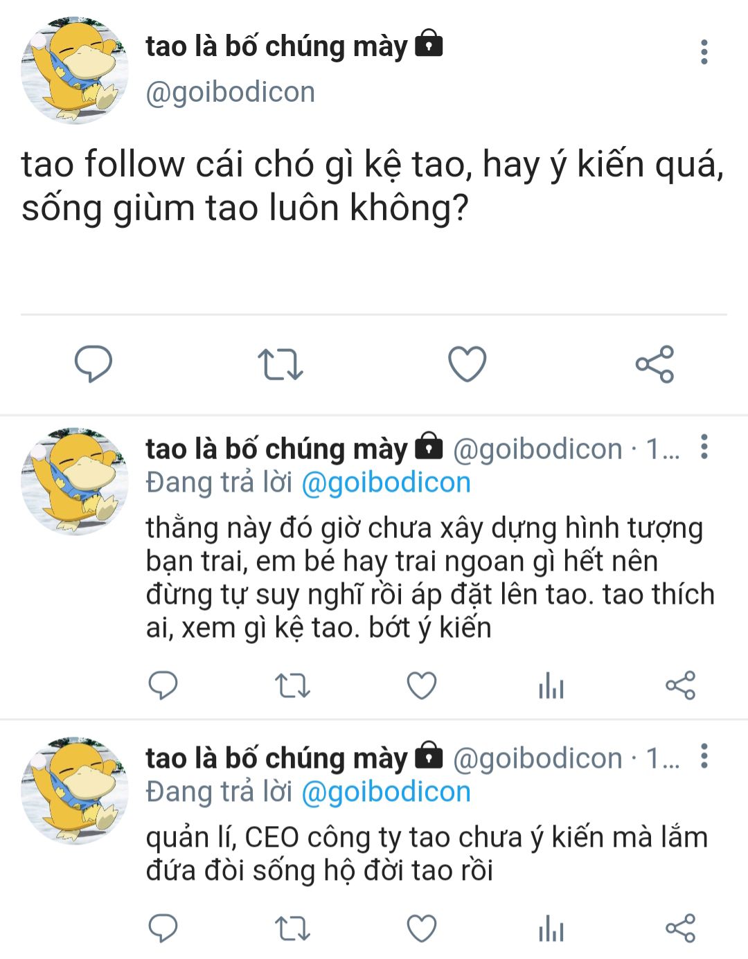
Task: Open more options on main tweet
Action: point(704,52)
